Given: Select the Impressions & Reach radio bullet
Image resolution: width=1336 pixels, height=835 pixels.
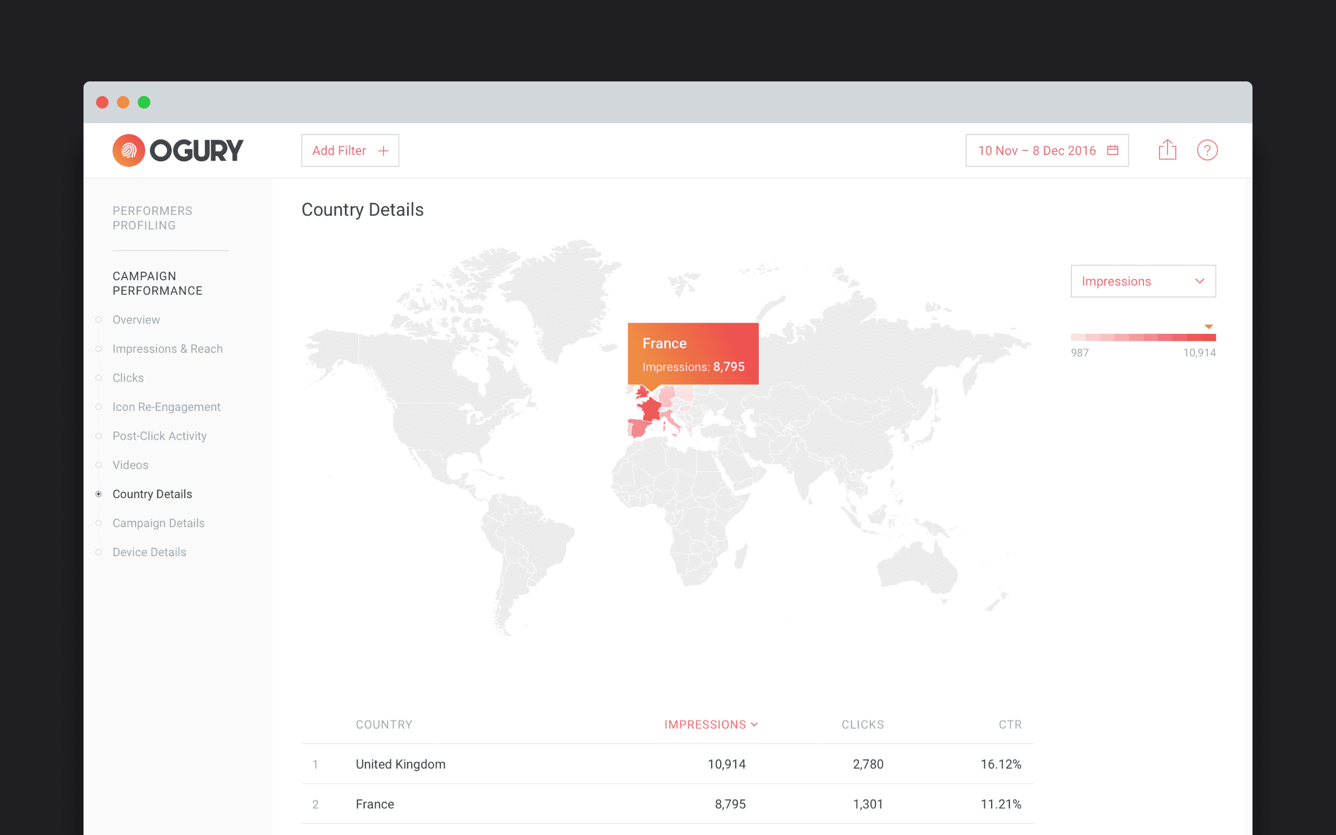Looking at the screenshot, I should click(98, 349).
